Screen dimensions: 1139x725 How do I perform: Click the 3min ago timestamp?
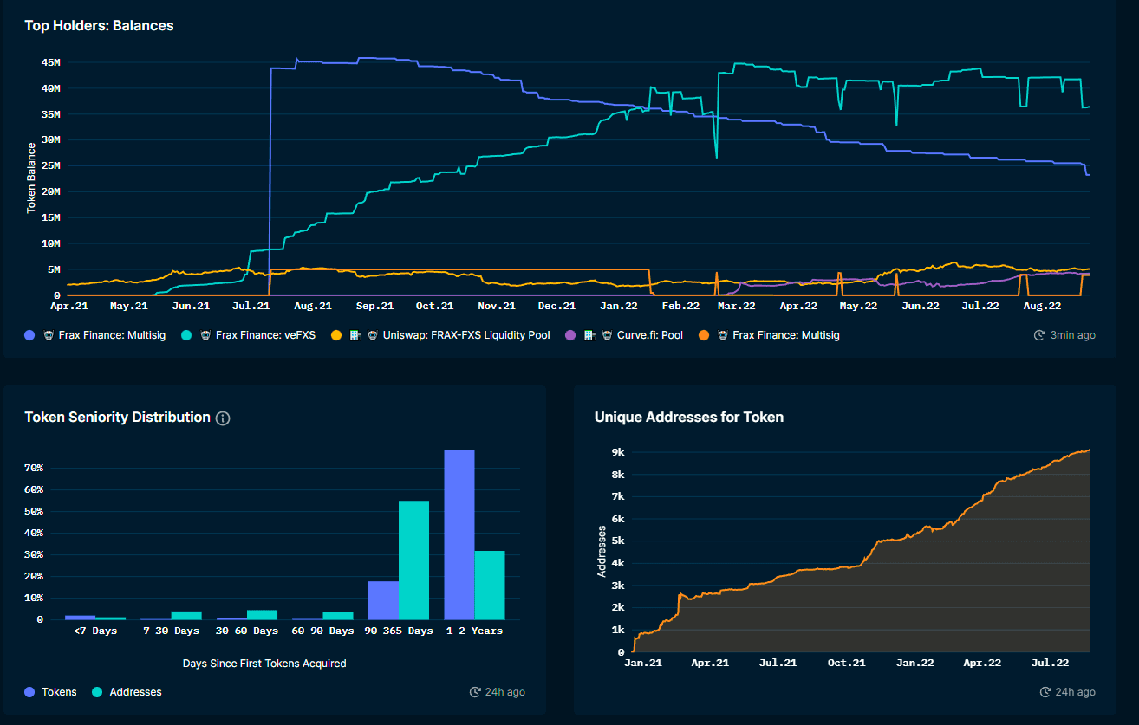tap(1071, 335)
